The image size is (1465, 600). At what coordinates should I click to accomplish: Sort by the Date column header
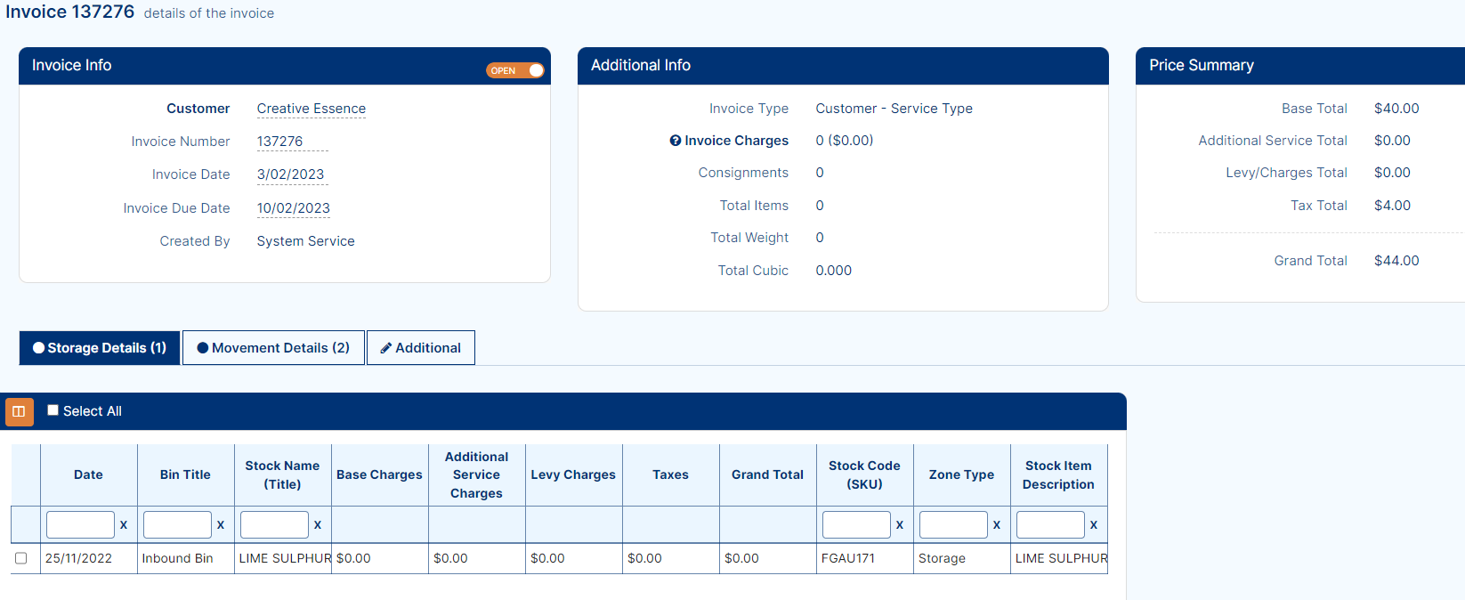89,475
